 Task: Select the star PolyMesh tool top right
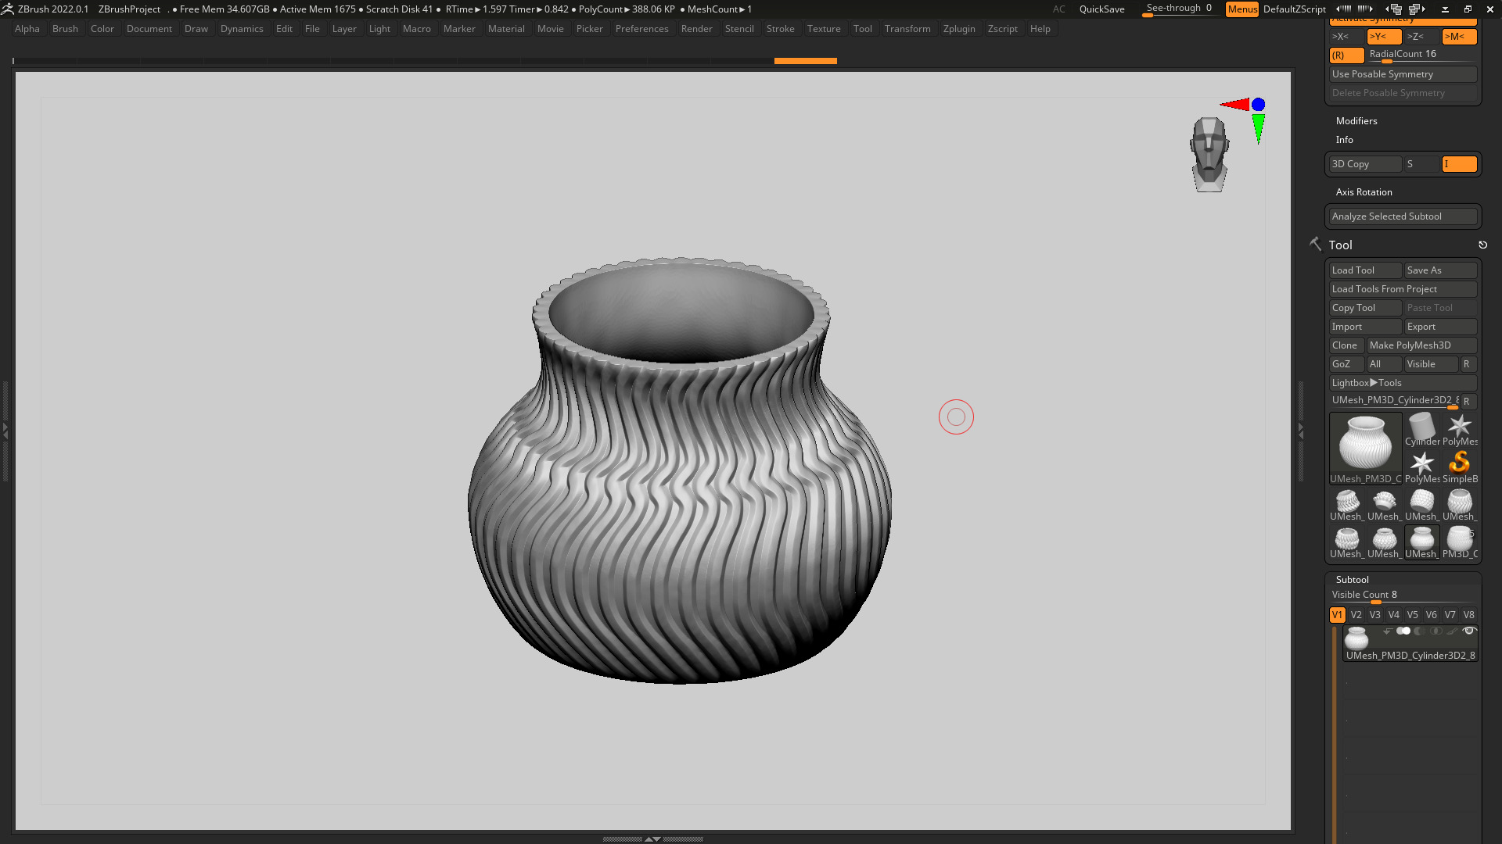pyautogui.click(x=1460, y=431)
